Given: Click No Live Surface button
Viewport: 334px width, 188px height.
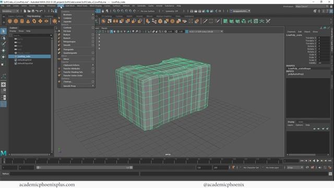Looking at the screenshot, I should coord(148,11).
